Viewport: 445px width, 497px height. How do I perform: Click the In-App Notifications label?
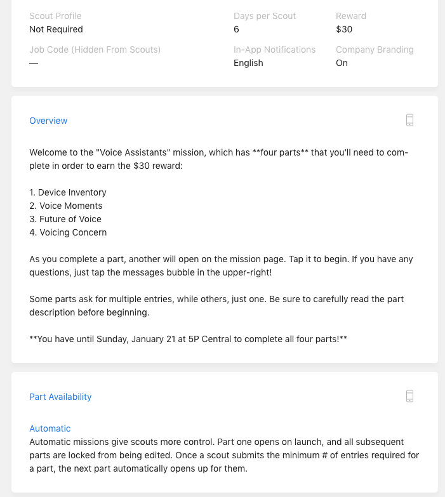pos(274,50)
